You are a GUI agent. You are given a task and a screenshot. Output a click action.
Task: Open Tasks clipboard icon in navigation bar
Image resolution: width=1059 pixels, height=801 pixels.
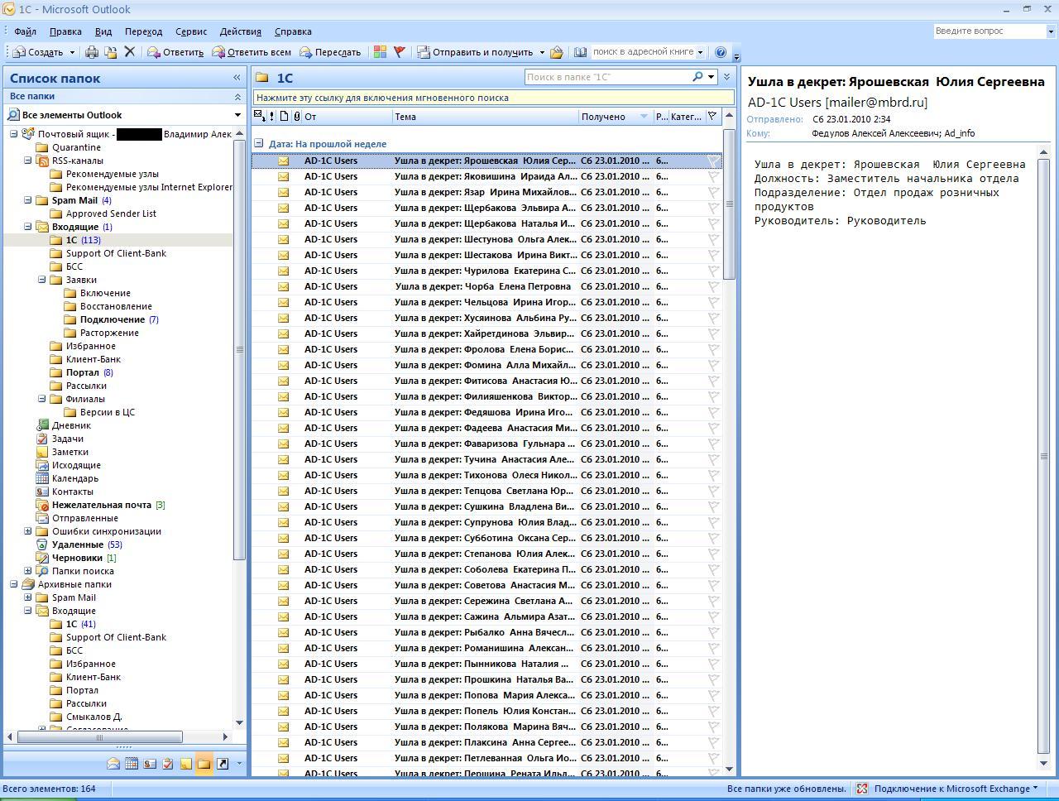[x=168, y=764]
